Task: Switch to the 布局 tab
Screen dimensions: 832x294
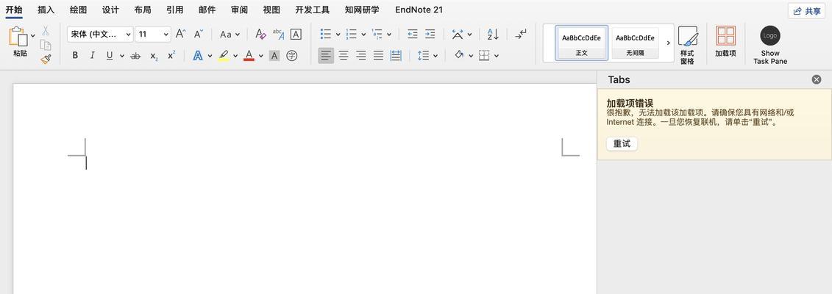Action: [x=143, y=10]
